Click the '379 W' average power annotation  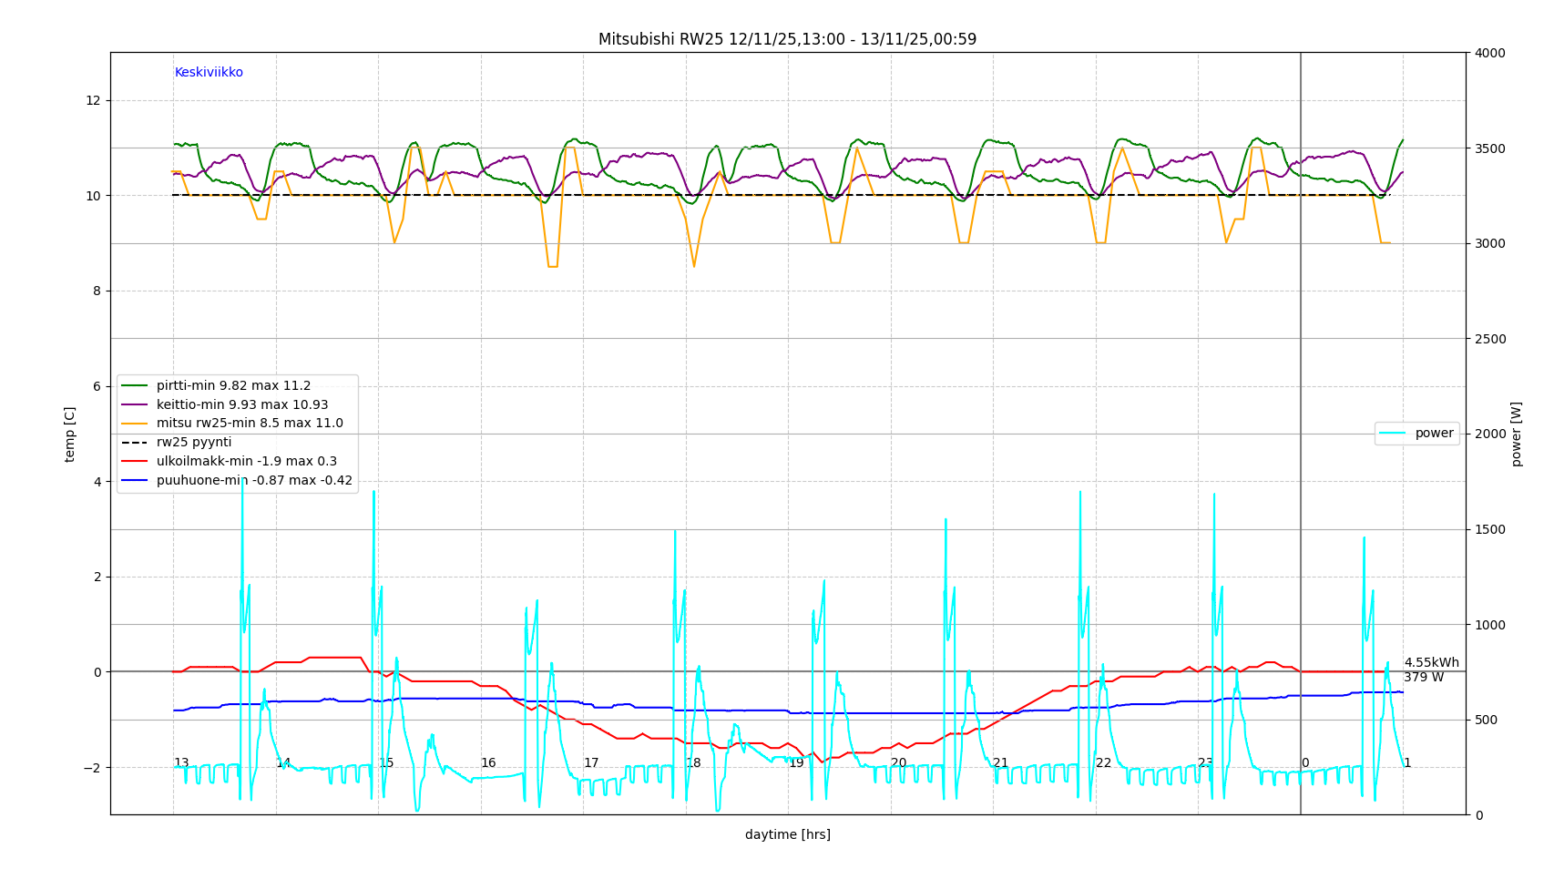pos(1423,678)
